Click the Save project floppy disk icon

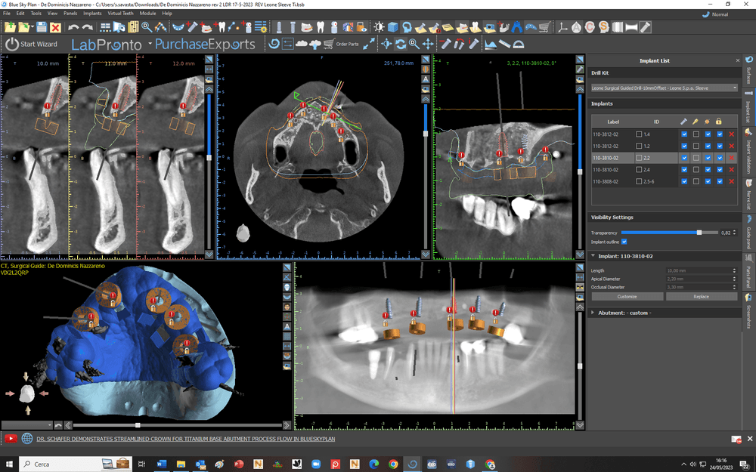click(x=42, y=27)
